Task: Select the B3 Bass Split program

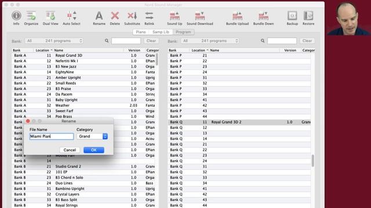Action: click(x=83, y=199)
